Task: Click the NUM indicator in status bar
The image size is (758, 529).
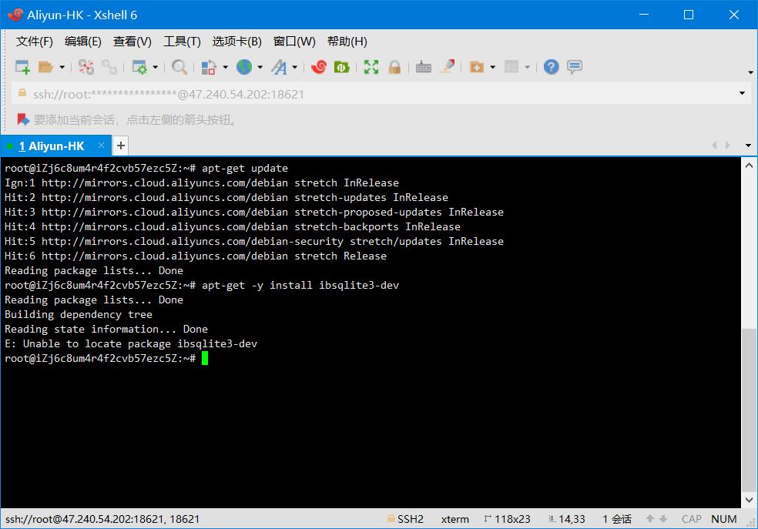Action: click(723, 519)
